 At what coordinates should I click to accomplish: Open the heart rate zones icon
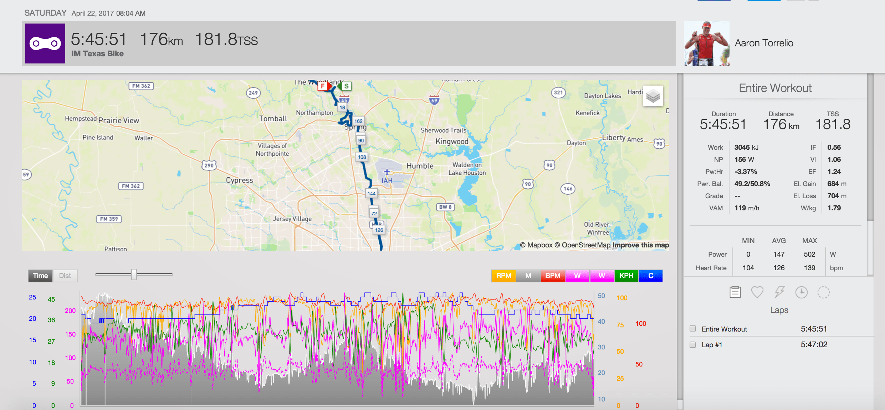click(757, 292)
